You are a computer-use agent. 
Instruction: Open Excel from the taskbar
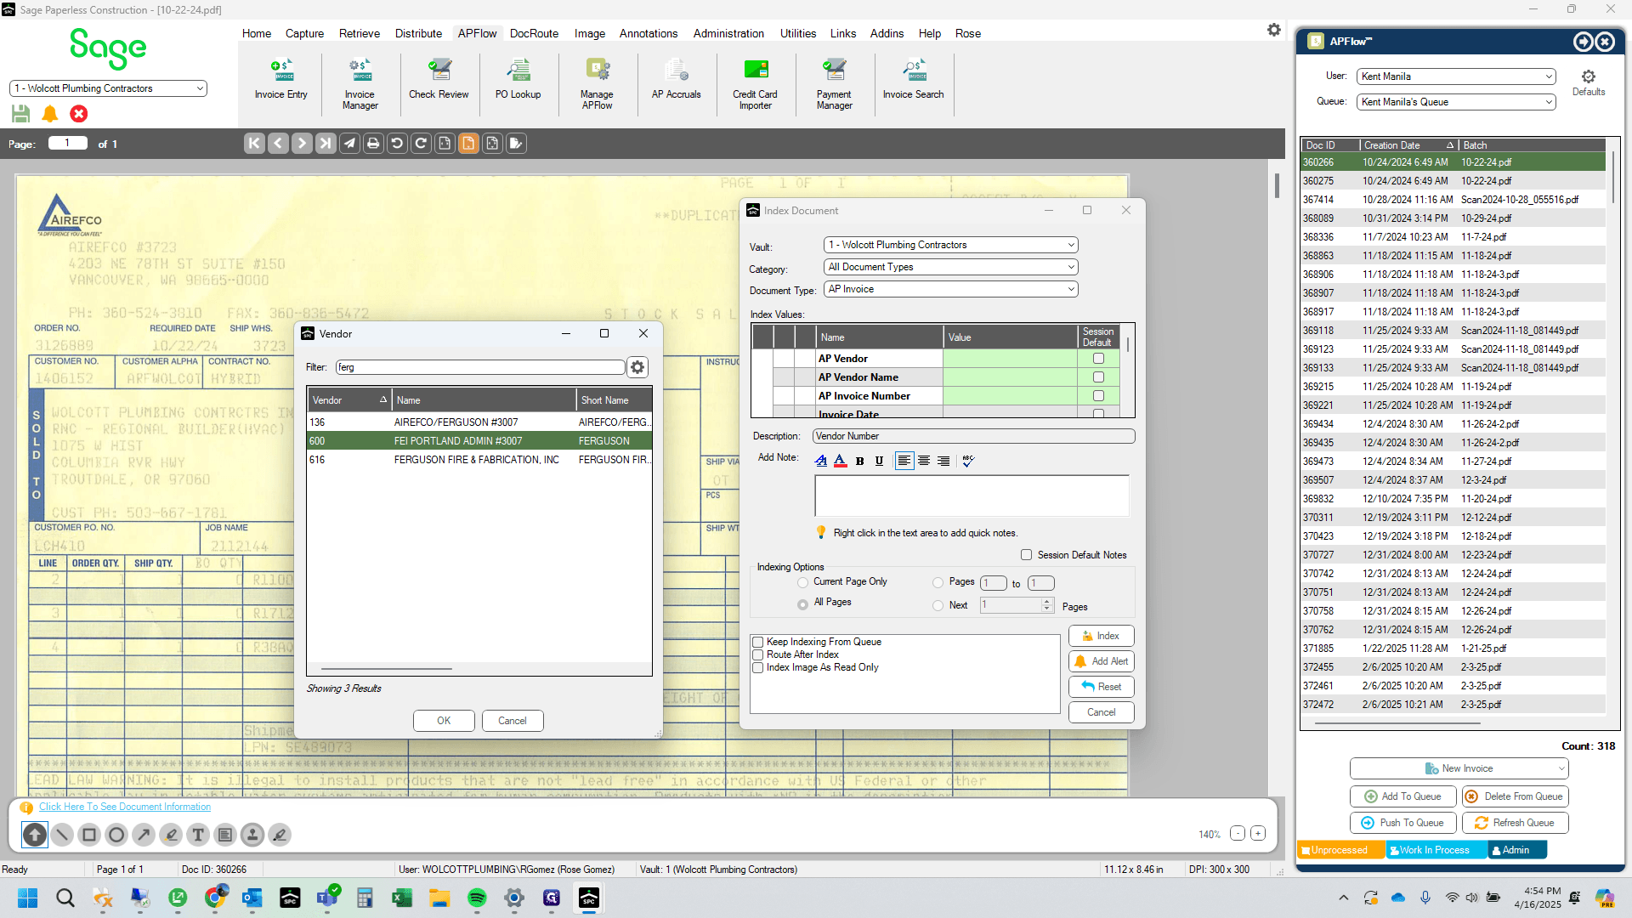coord(402,898)
